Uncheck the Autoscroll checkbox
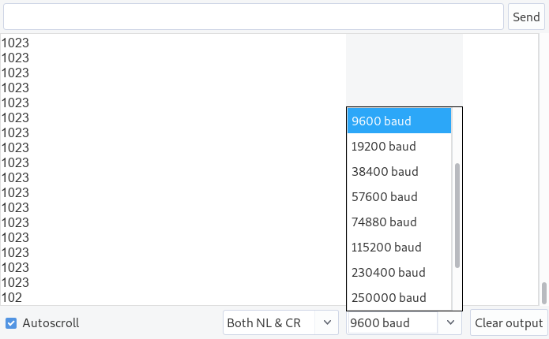The image size is (549, 339). pos(11,323)
